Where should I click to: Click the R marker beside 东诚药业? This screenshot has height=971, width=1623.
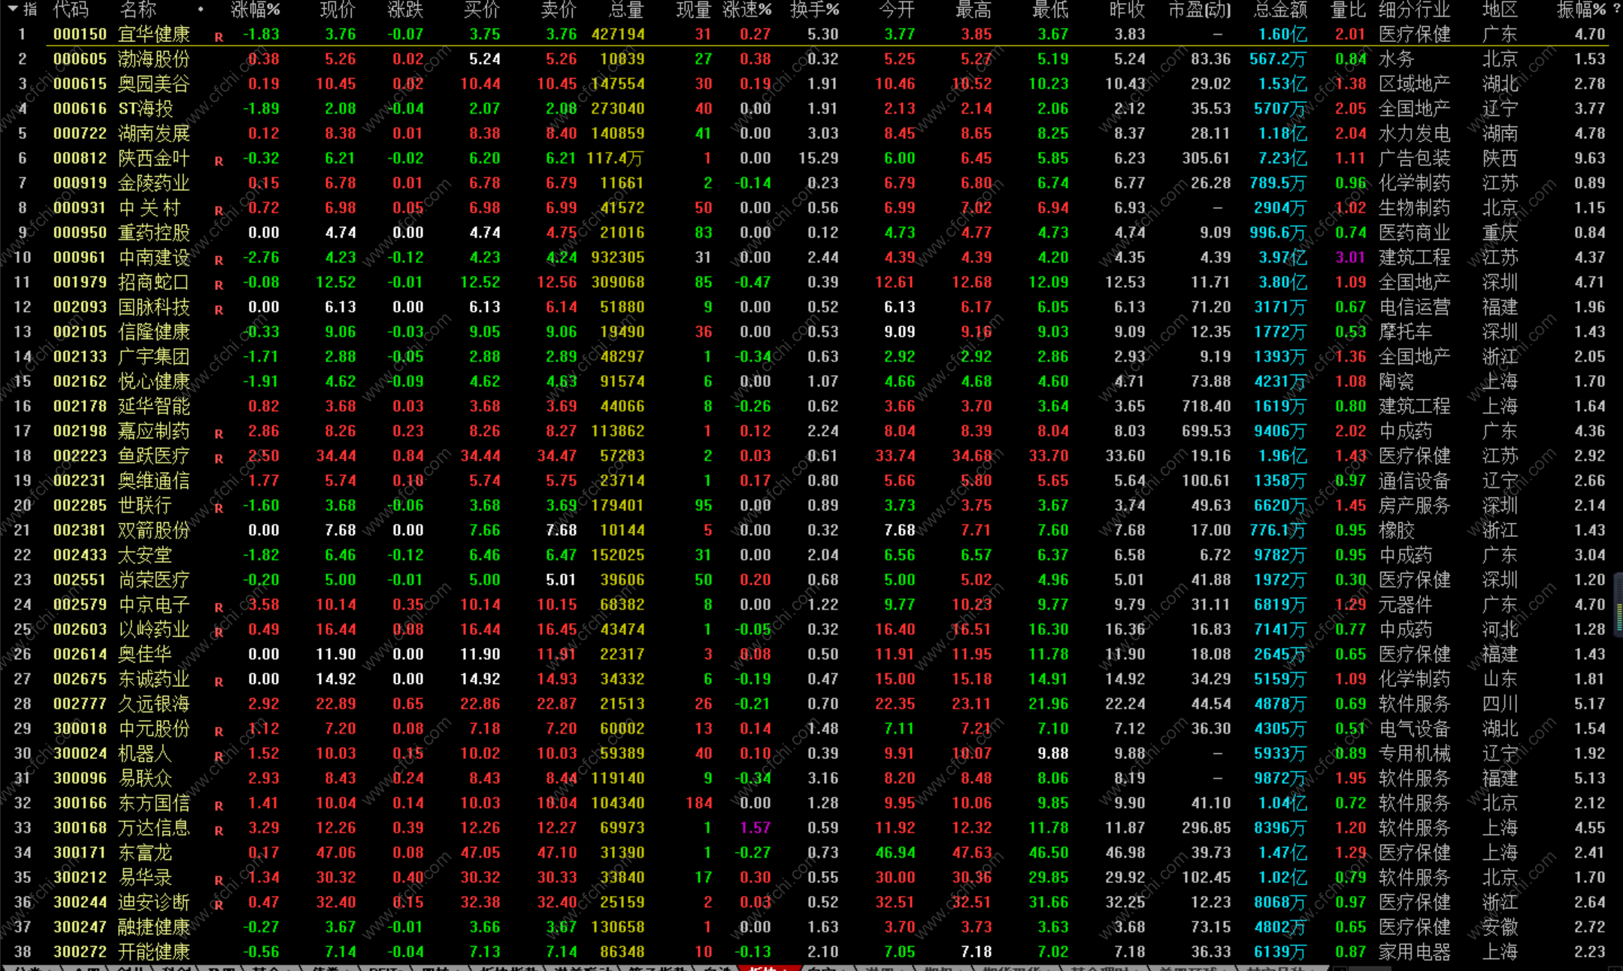pyautogui.click(x=219, y=682)
